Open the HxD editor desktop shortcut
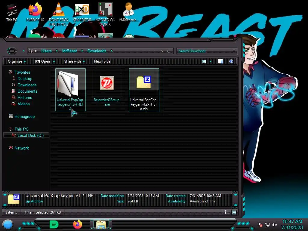The width and height of the screenshot is (308, 231). pos(82,12)
